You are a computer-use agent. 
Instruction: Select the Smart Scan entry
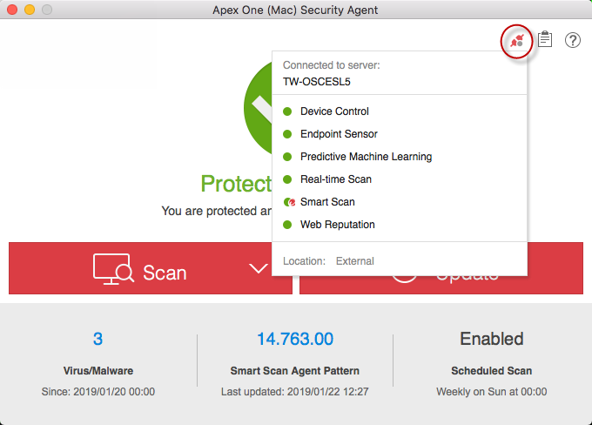point(327,202)
